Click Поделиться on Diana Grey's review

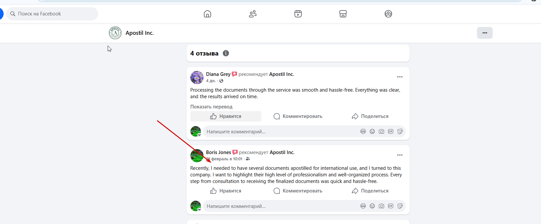click(370, 116)
